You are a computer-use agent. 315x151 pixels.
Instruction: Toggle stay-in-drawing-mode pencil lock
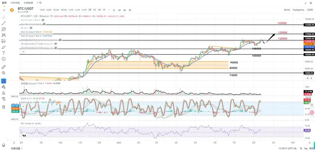click(4, 87)
